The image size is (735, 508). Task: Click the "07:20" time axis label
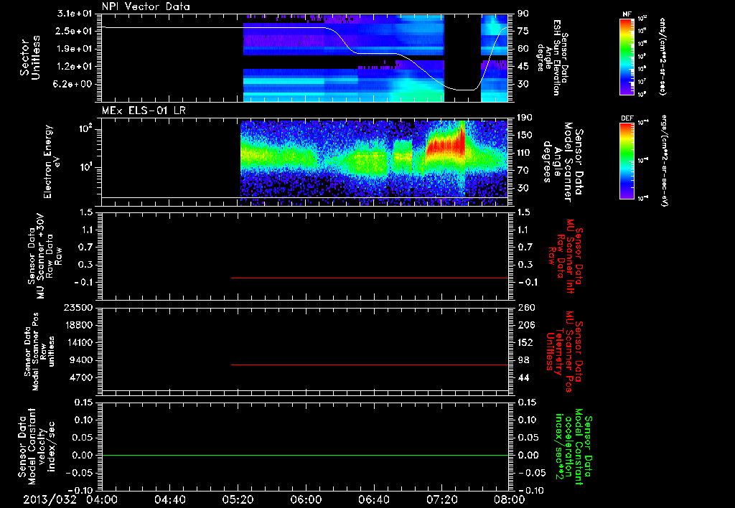pyautogui.click(x=441, y=499)
